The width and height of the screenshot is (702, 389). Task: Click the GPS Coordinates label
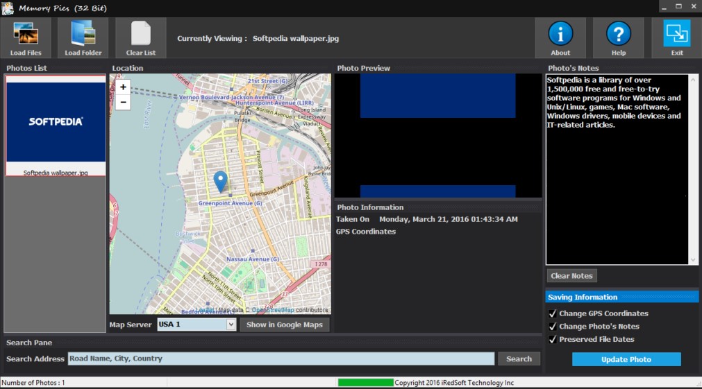coord(366,232)
